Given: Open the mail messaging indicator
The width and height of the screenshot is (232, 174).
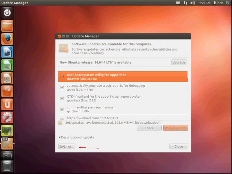Looking at the screenshot, I should pos(178,3).
